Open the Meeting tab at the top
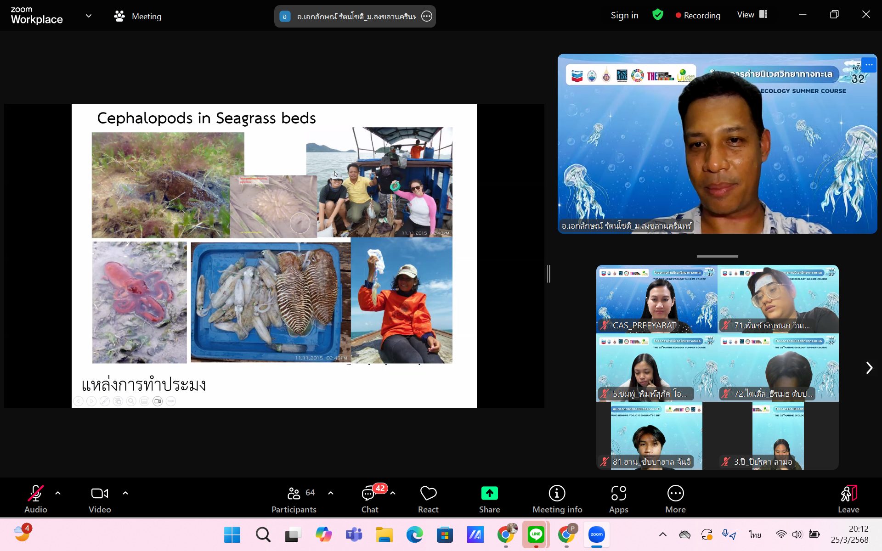 click(138, 16)
